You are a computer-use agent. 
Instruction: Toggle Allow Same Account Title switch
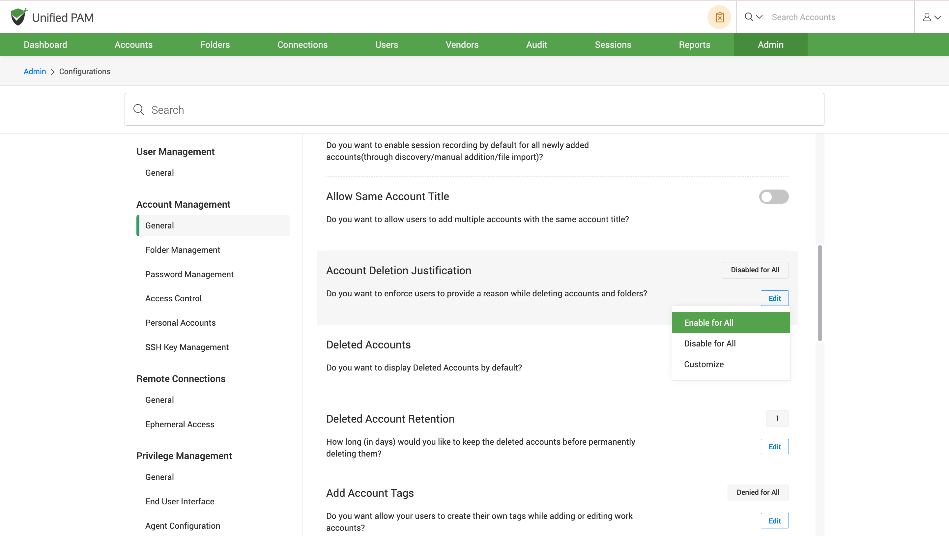tap(773, 196)
